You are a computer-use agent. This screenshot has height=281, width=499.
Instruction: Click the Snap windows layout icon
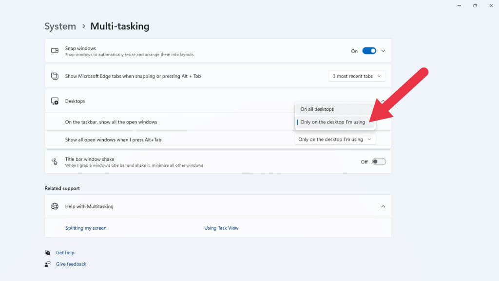pos(55,51)
